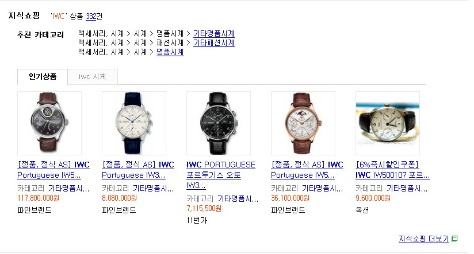474x254 pixels.
Task: Open the blue strap white dial watch thumbnail
Action: click(x=134, y=123)
